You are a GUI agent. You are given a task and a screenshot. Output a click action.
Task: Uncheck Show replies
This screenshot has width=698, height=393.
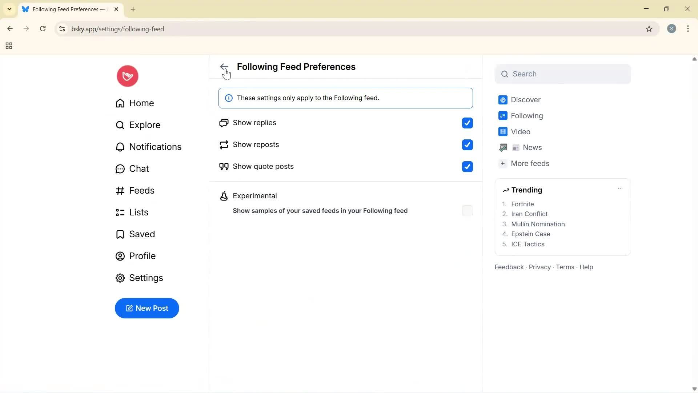pyautogui.click(x=467, y=123)
